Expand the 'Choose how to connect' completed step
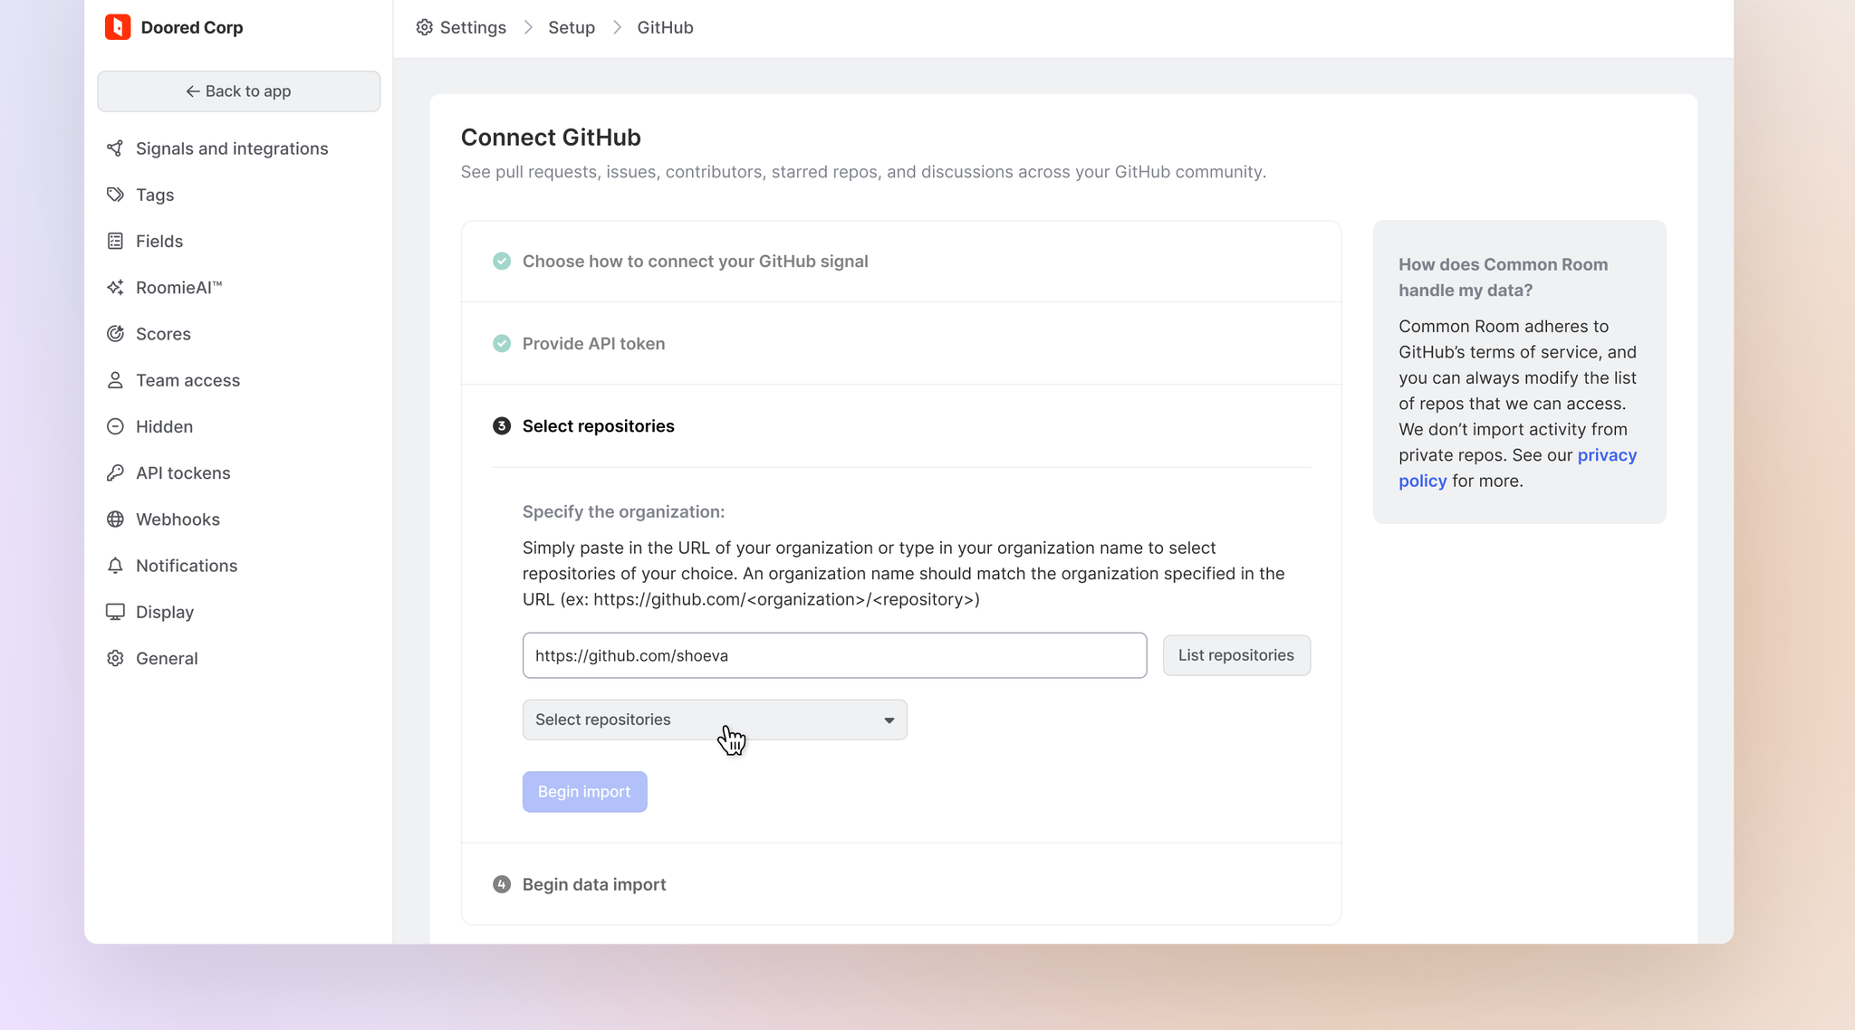Image resolution: width=1855 pixels, height=1030 pixels. coord(695,262)
